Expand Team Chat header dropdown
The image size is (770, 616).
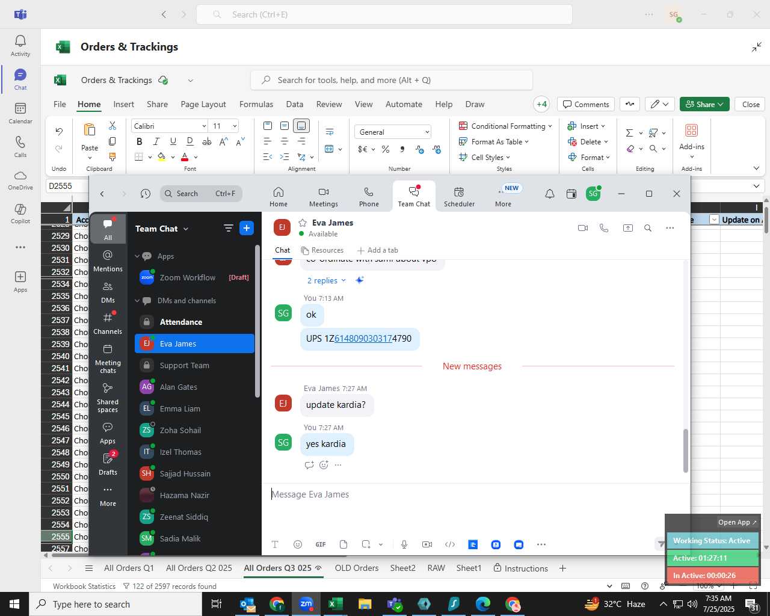click(186, 229)
